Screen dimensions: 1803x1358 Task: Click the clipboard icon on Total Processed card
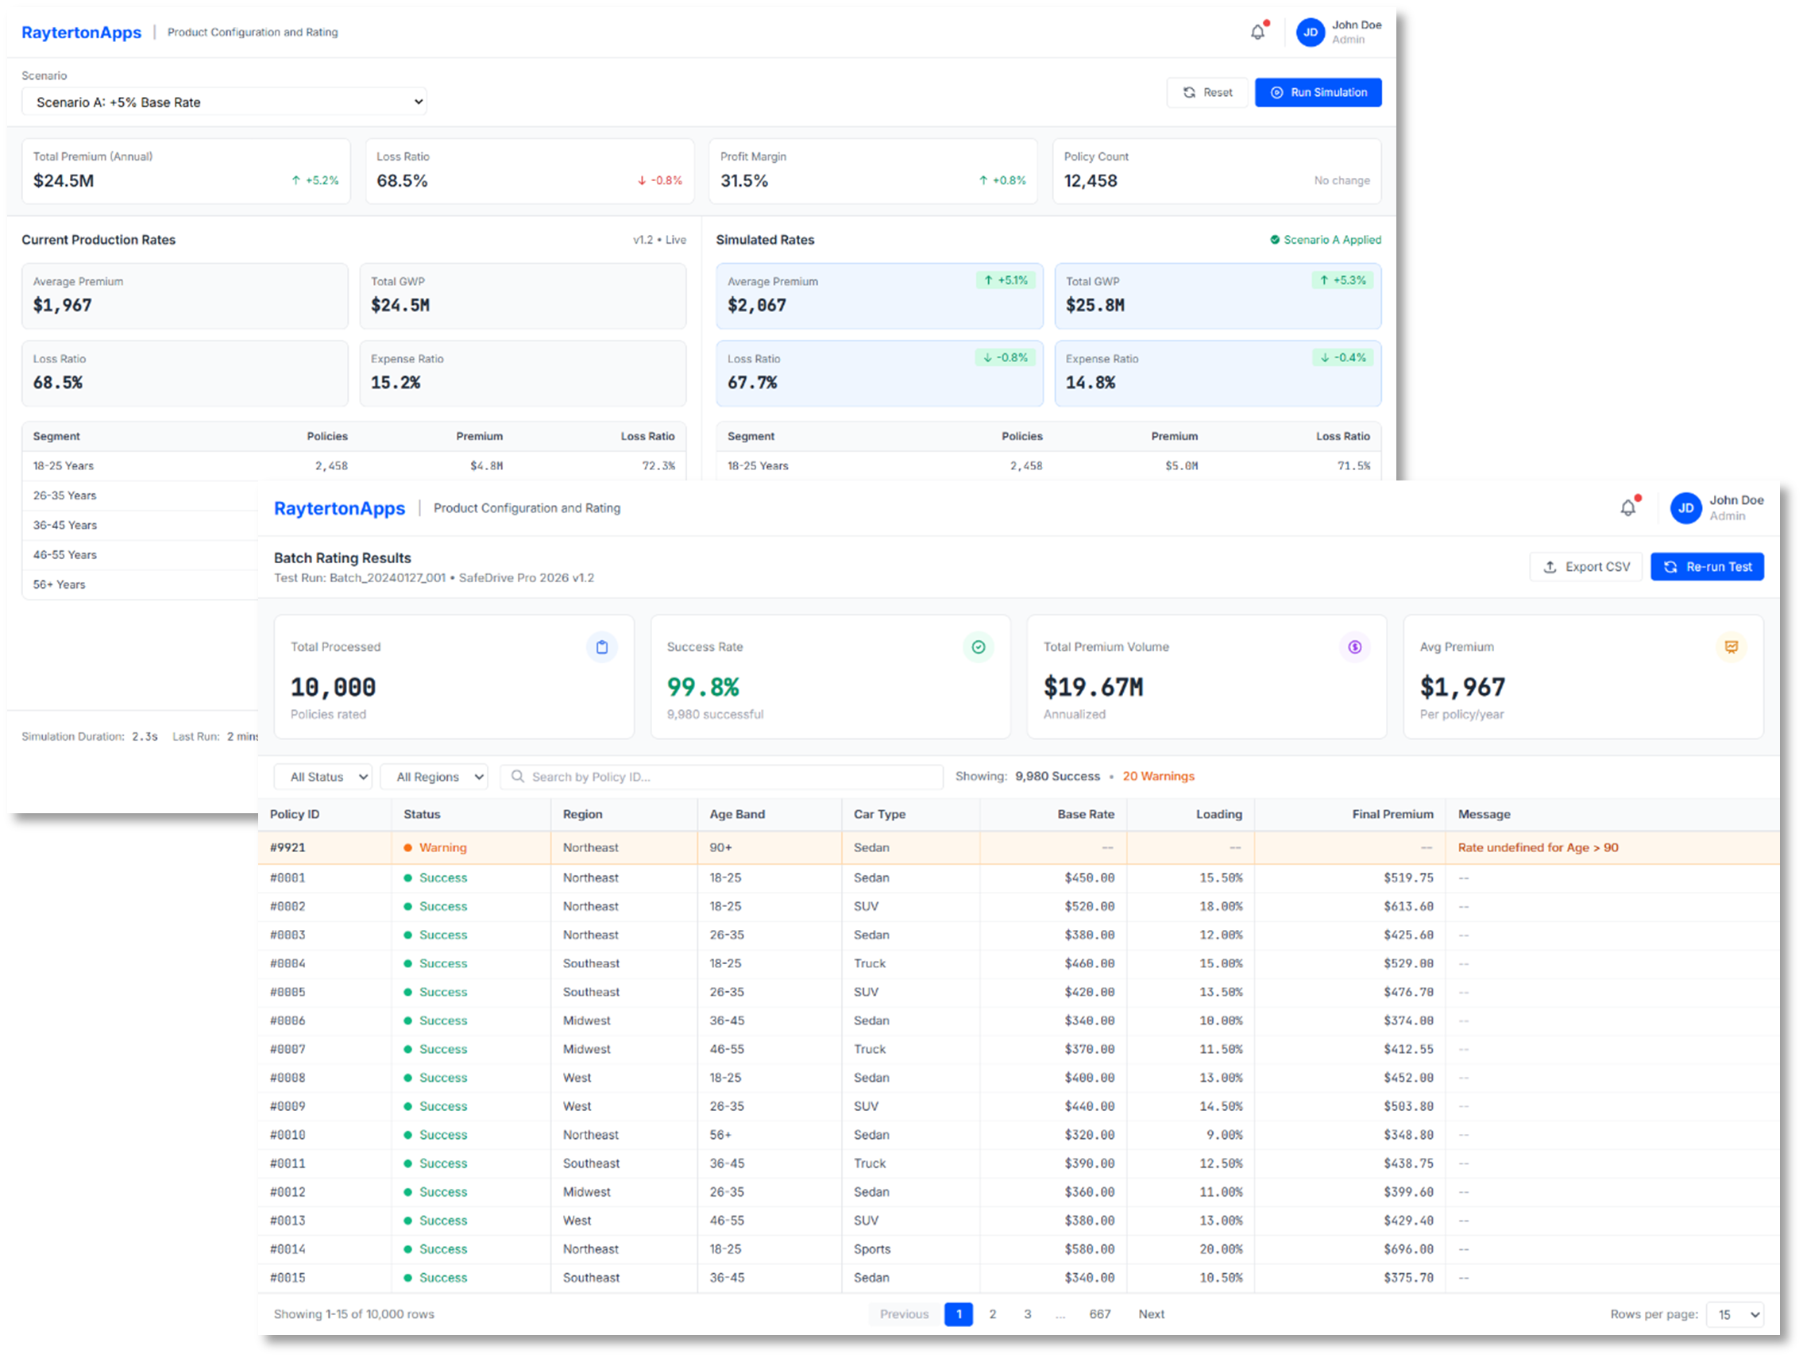point(601,647)
